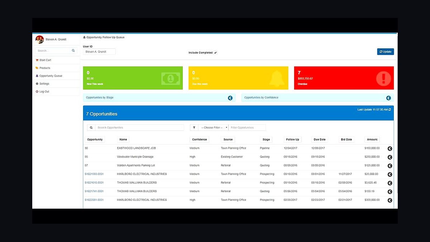Click the Search Opportunities input field
This screenshot has width=430, height=242.
coord(139,128)
